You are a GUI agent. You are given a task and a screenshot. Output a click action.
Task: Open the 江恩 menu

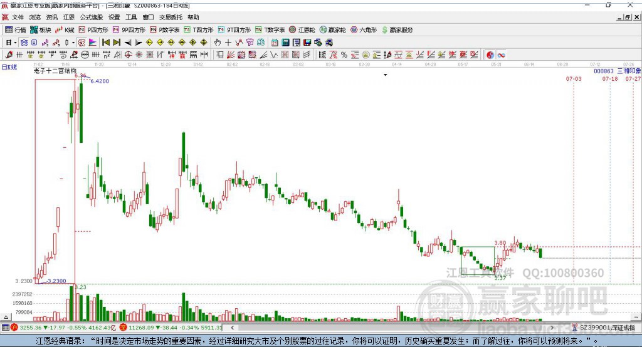[x=69, y=17]
